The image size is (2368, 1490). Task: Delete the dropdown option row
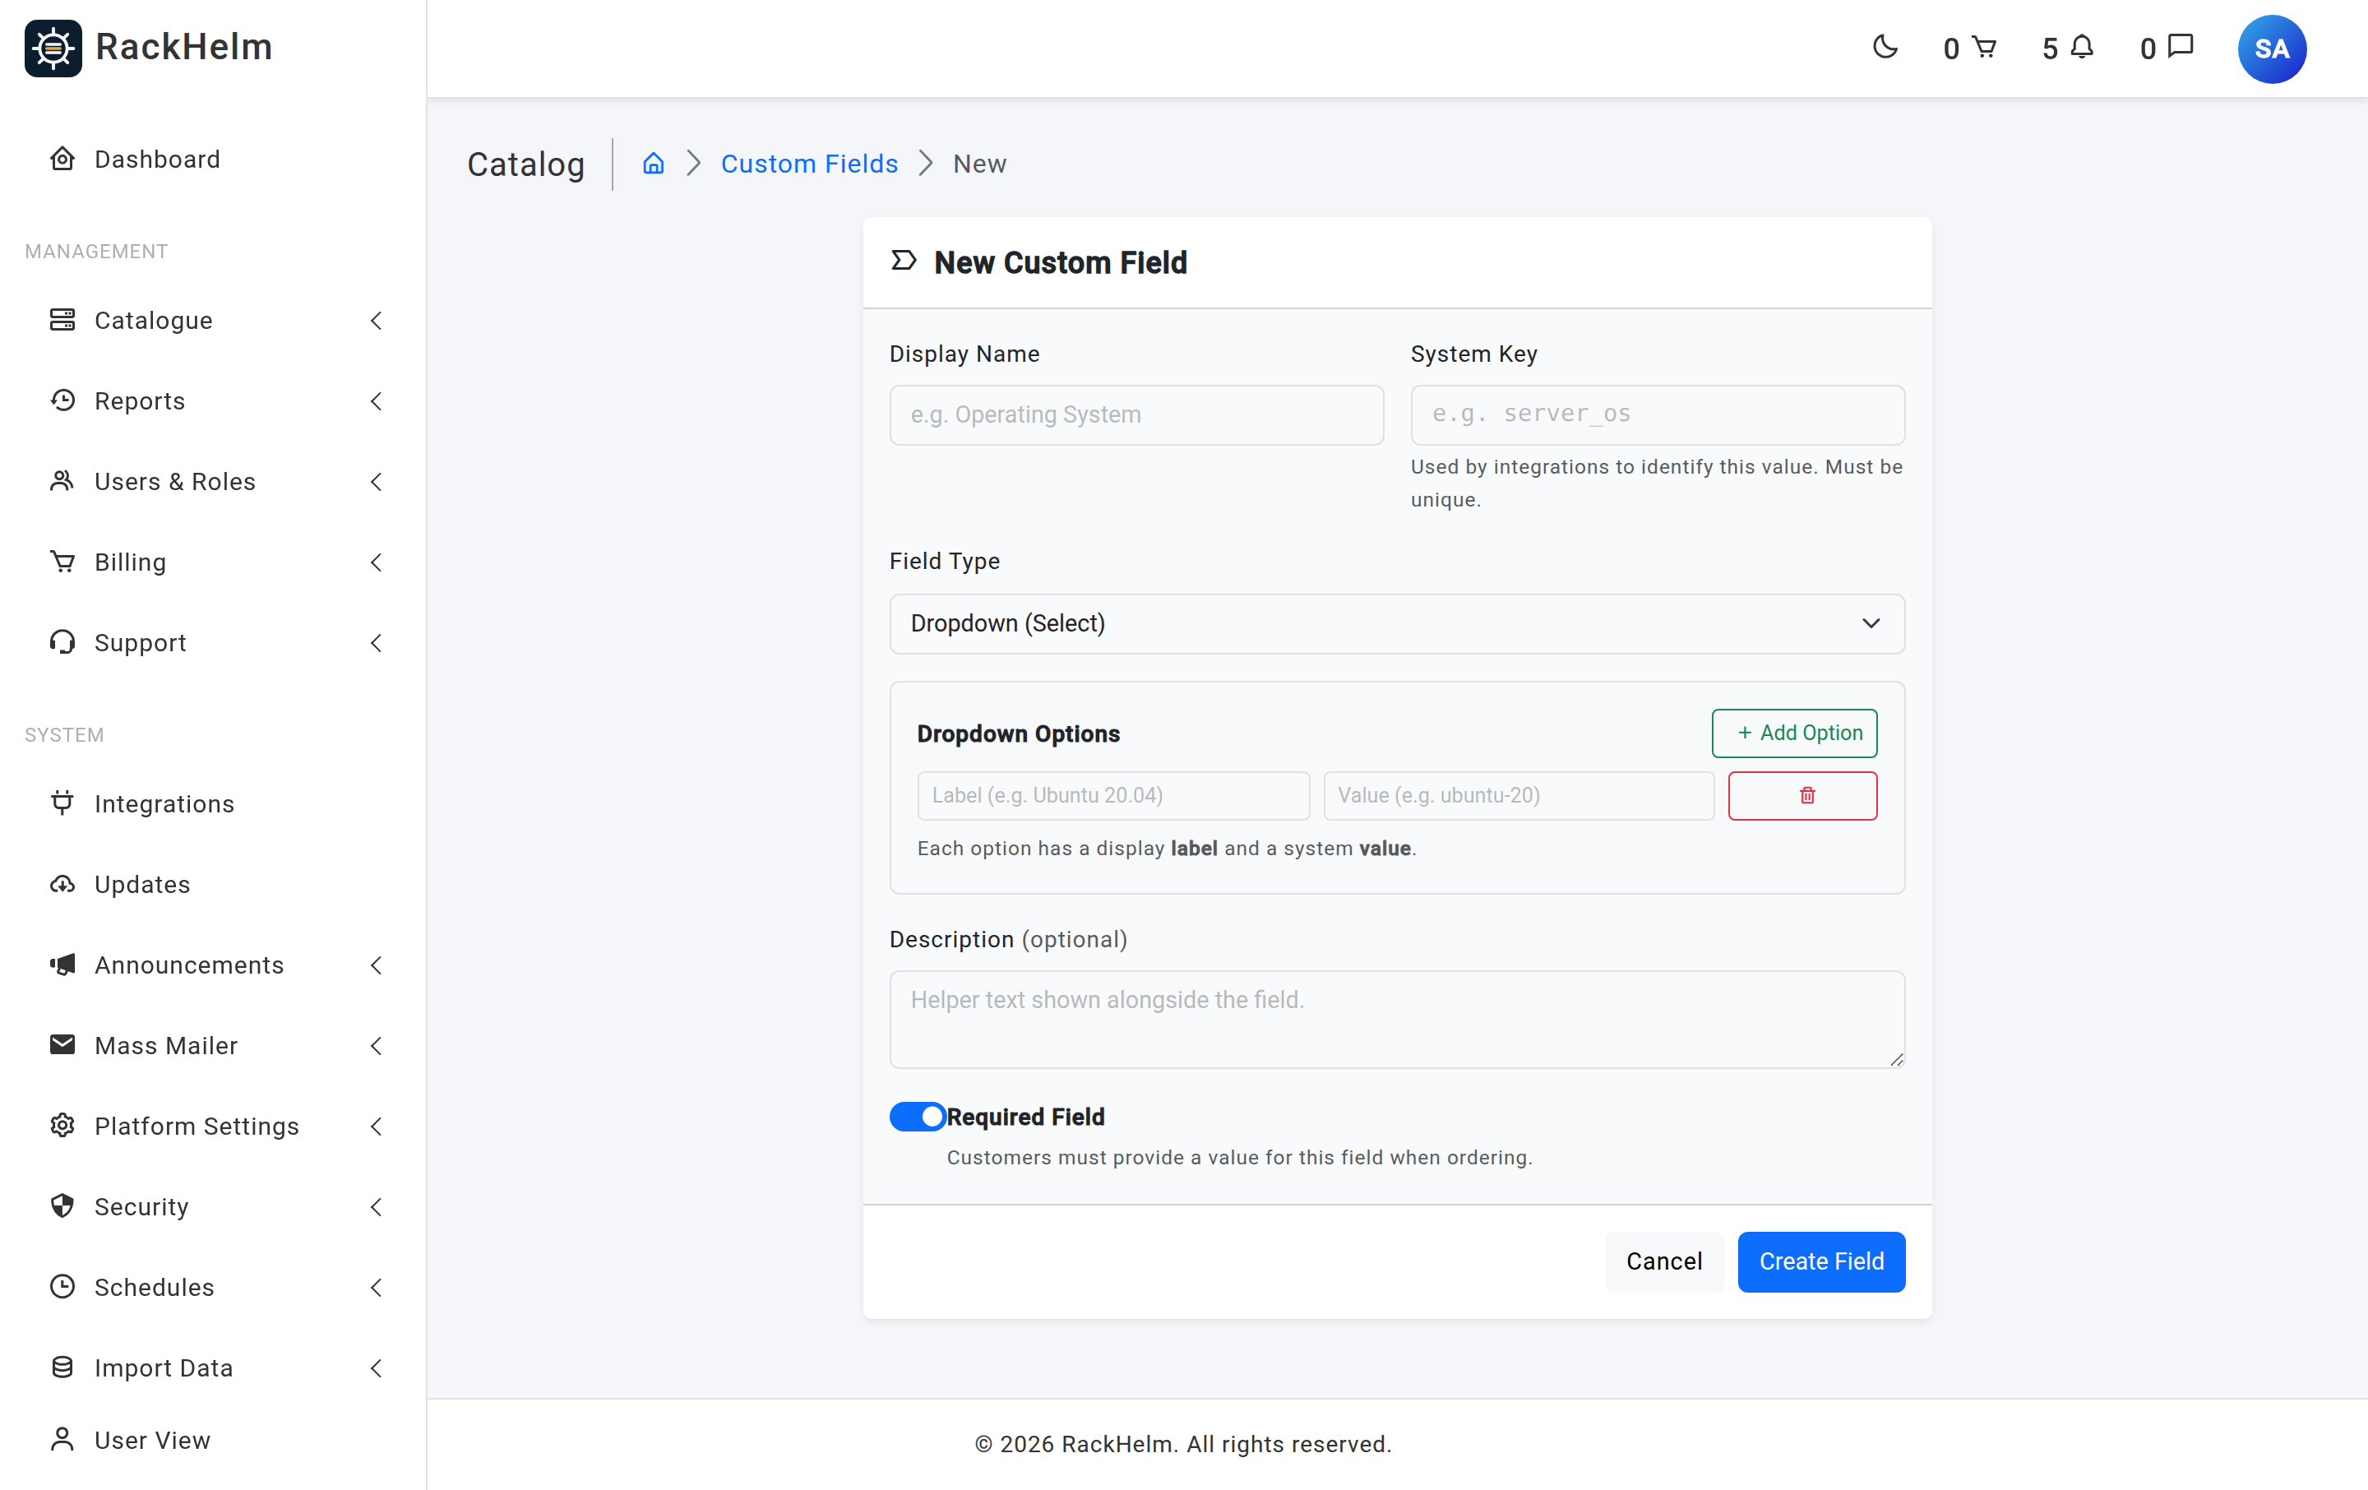(1801, 796)
